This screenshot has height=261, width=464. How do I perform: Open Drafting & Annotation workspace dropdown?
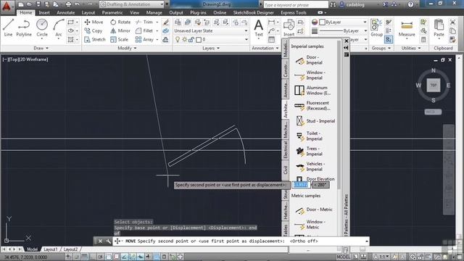[132, 4]
